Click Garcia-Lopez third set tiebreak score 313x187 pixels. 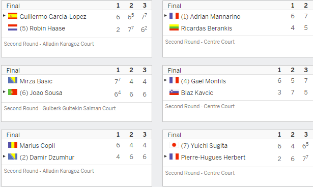(144, 16)
